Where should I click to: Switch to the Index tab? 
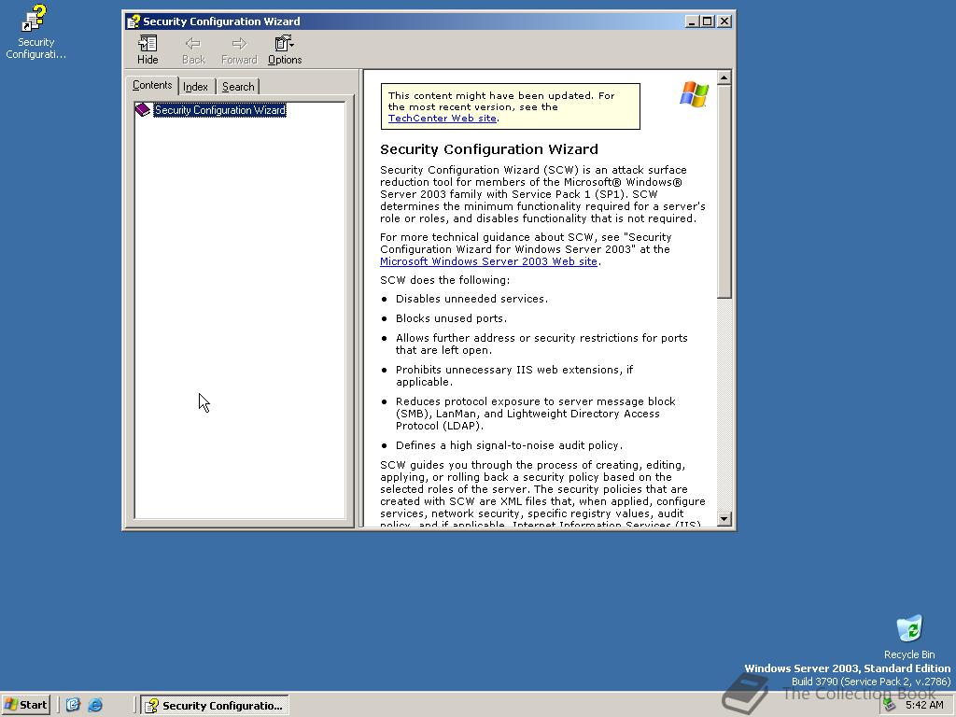click(x=196, y=87)
